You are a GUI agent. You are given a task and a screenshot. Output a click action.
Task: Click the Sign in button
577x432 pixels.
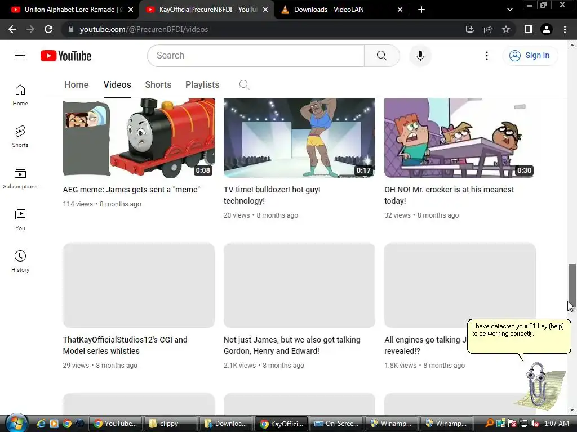[x=530, y=56]
